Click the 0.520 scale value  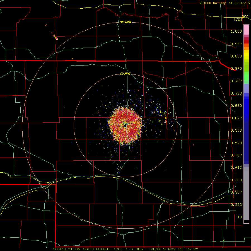[236, 143]
